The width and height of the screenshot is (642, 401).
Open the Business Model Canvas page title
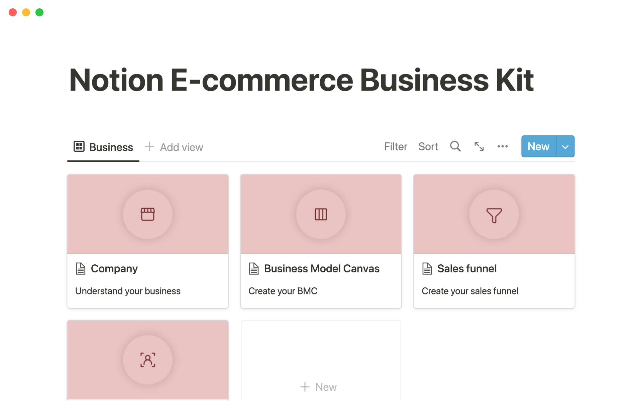[x=322, y=269]
